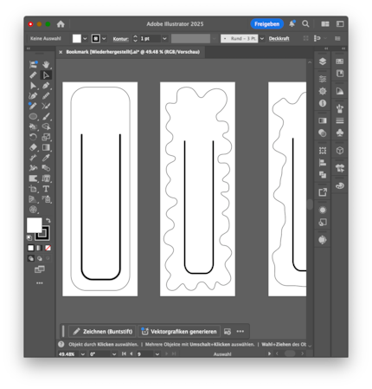372x389 pixels.
Task: Edit toolbar via three dots
Action: coord(40,283)
